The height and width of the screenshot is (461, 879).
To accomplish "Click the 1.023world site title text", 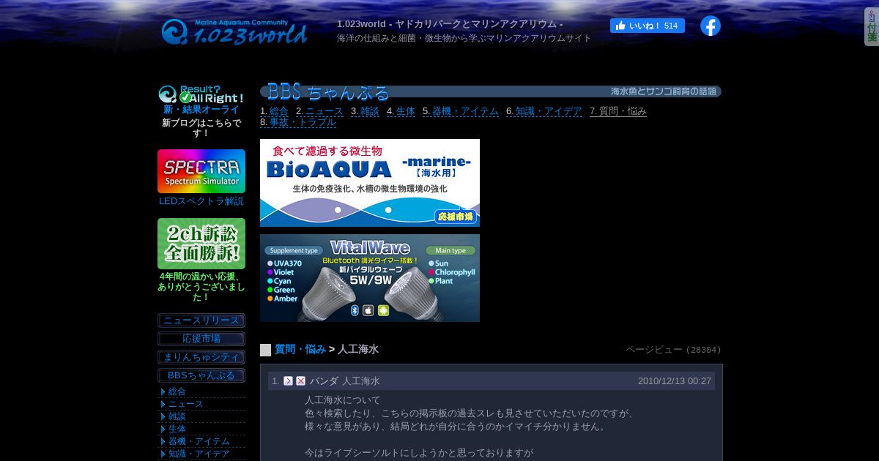I will pyautogui.click(x=450, y=24).
